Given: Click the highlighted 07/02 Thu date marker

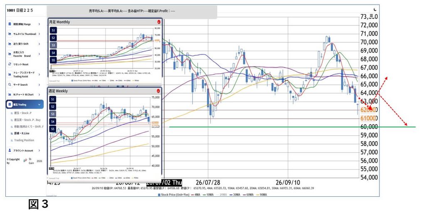Looking at the screenshot, I should click(x=164, y=182).
